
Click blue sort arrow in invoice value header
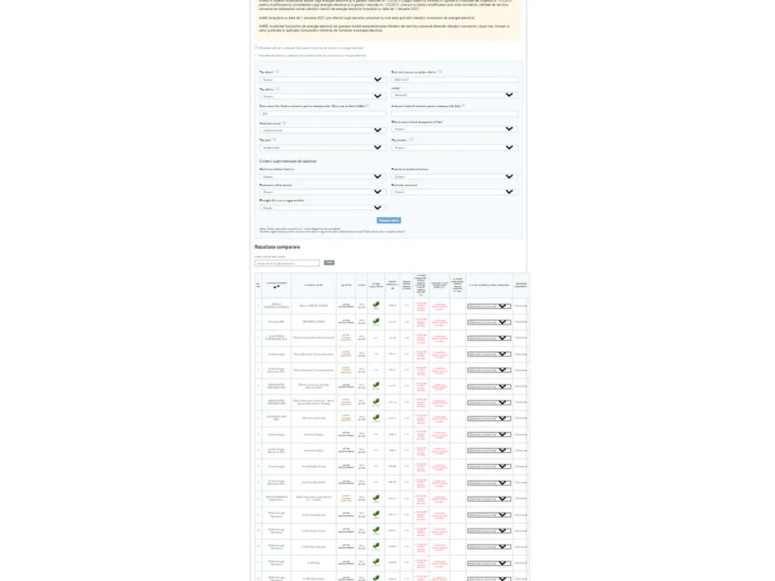point(392,289)
